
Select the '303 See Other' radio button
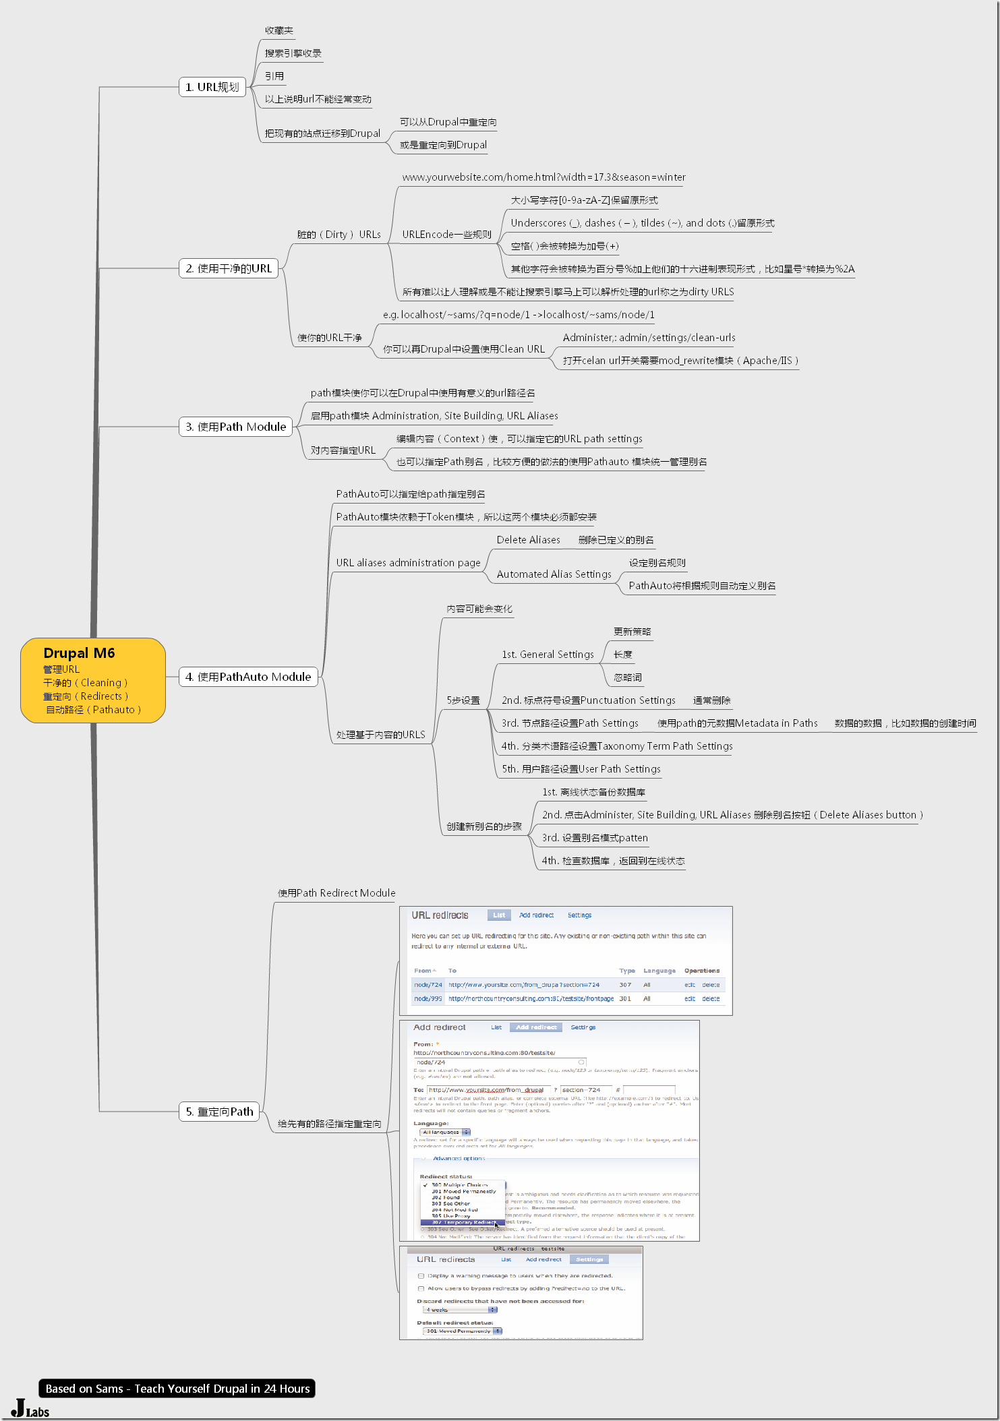423,1230
